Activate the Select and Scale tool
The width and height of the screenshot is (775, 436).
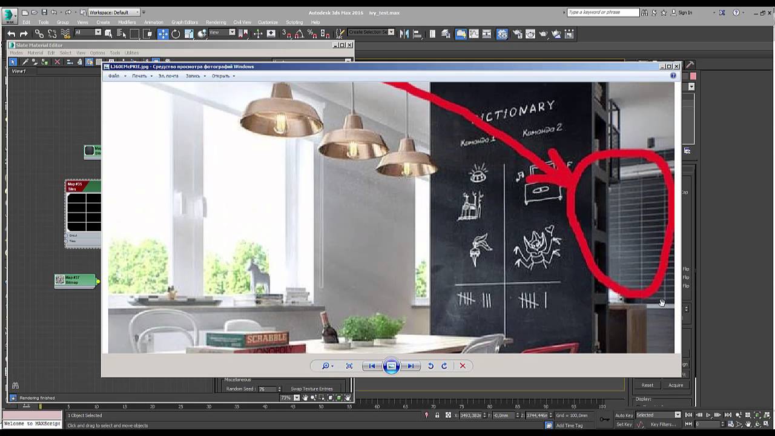(189, 34)
